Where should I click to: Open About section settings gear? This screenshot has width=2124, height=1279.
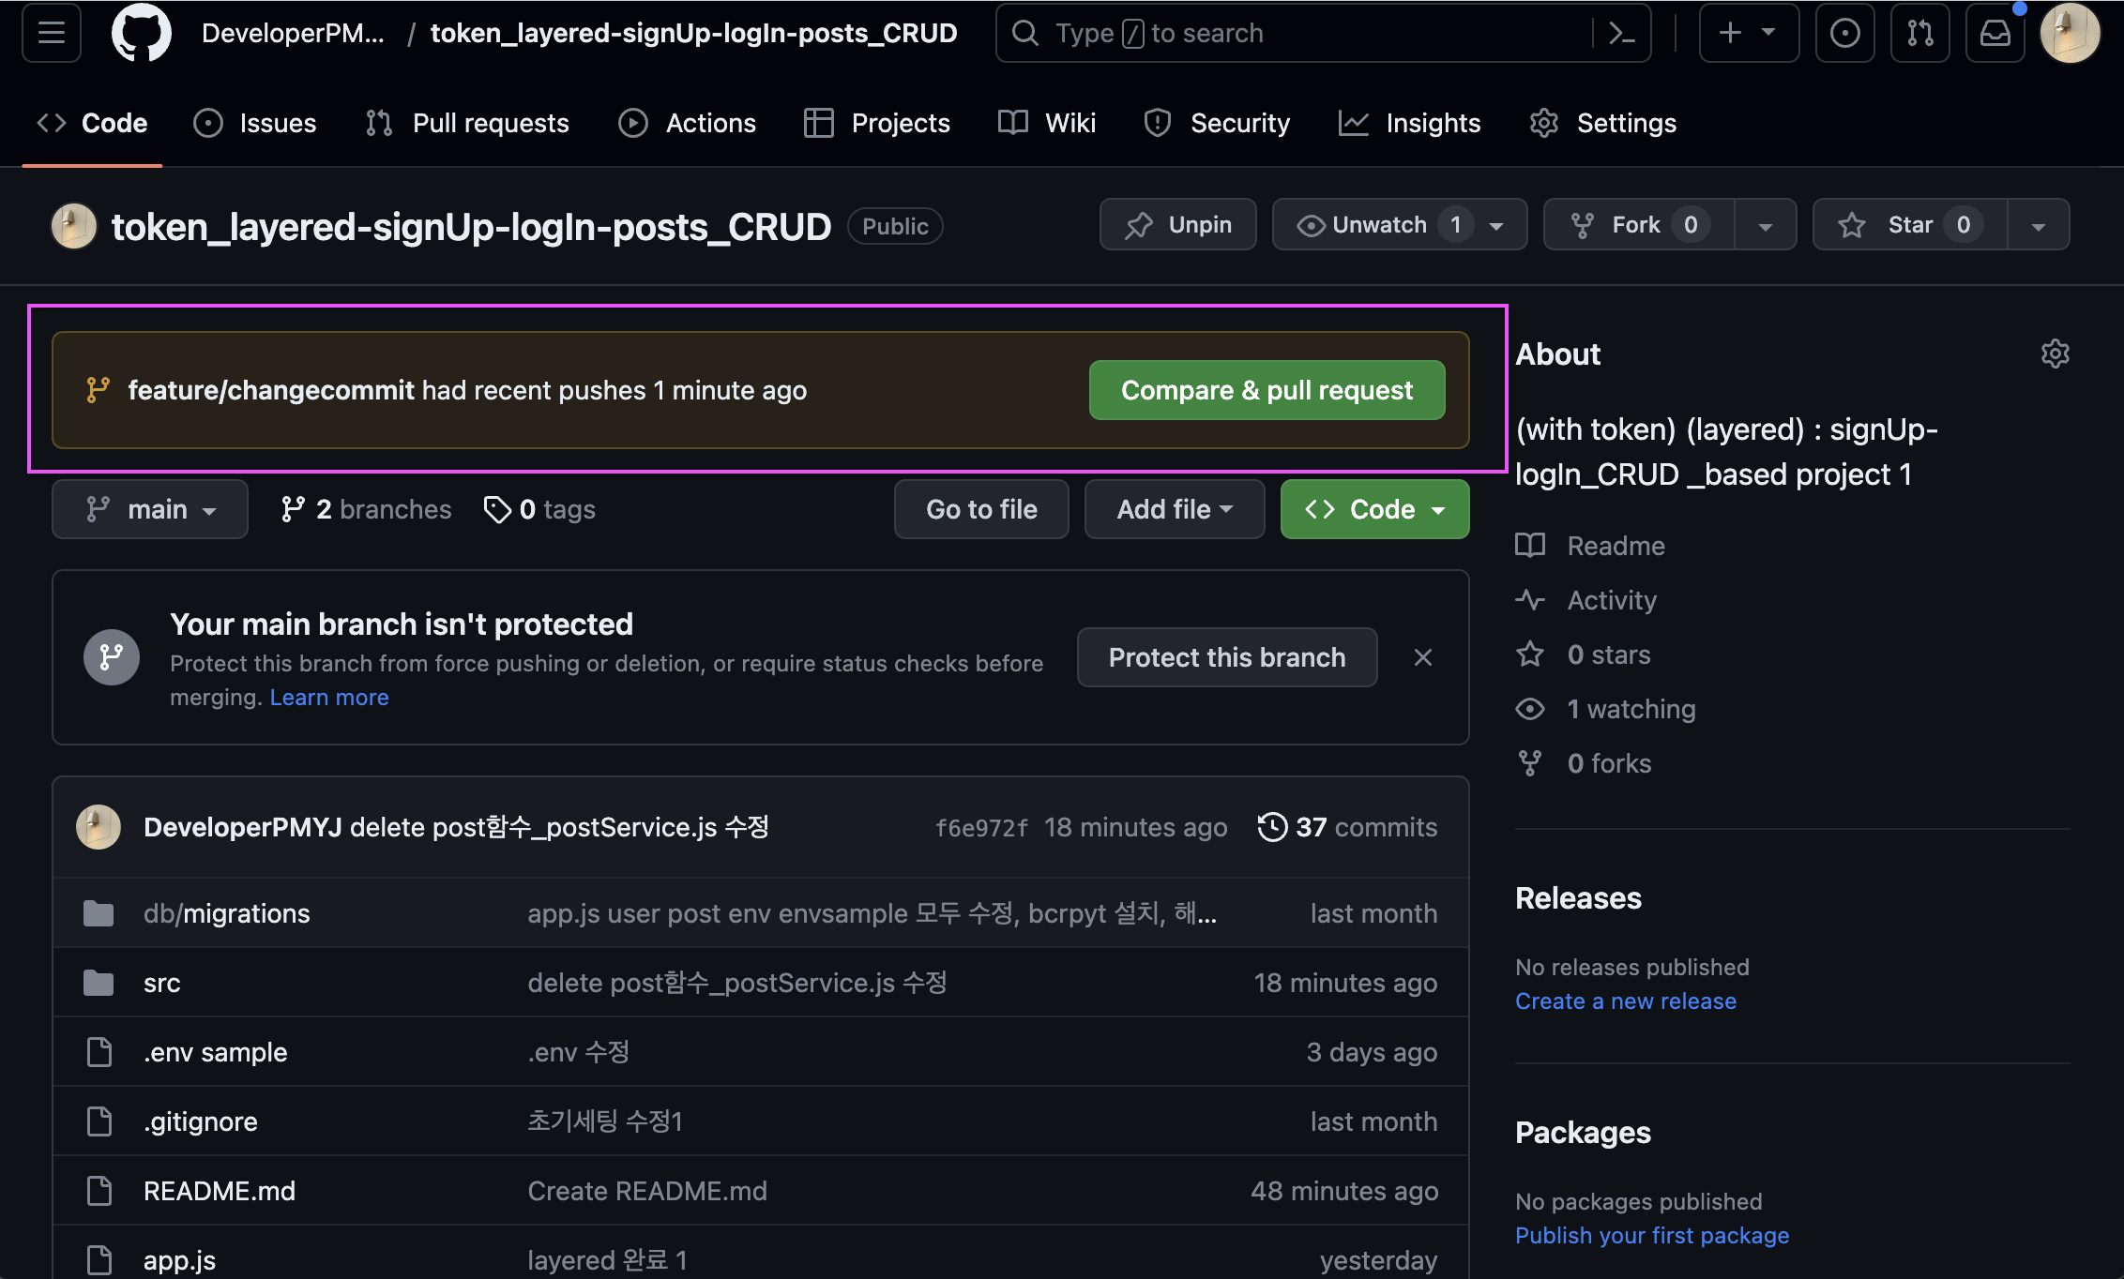coord(2055,354)
